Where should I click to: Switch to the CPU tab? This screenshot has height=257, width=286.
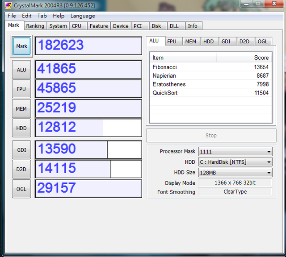78,26
